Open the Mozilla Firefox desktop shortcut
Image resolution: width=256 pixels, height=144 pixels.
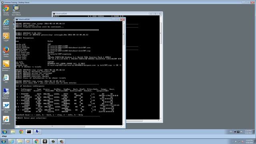pos(6,52)
